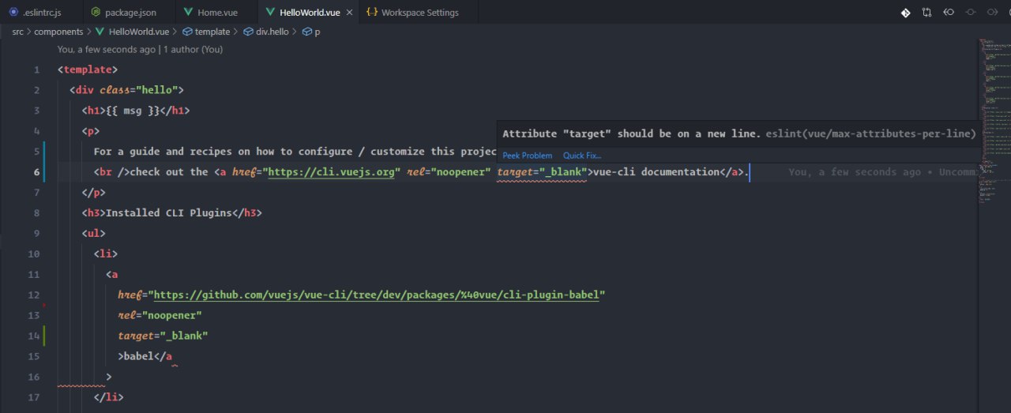
Task: Click the https://cli.vuejs.org link in line 6
Action: click(331, 172)
